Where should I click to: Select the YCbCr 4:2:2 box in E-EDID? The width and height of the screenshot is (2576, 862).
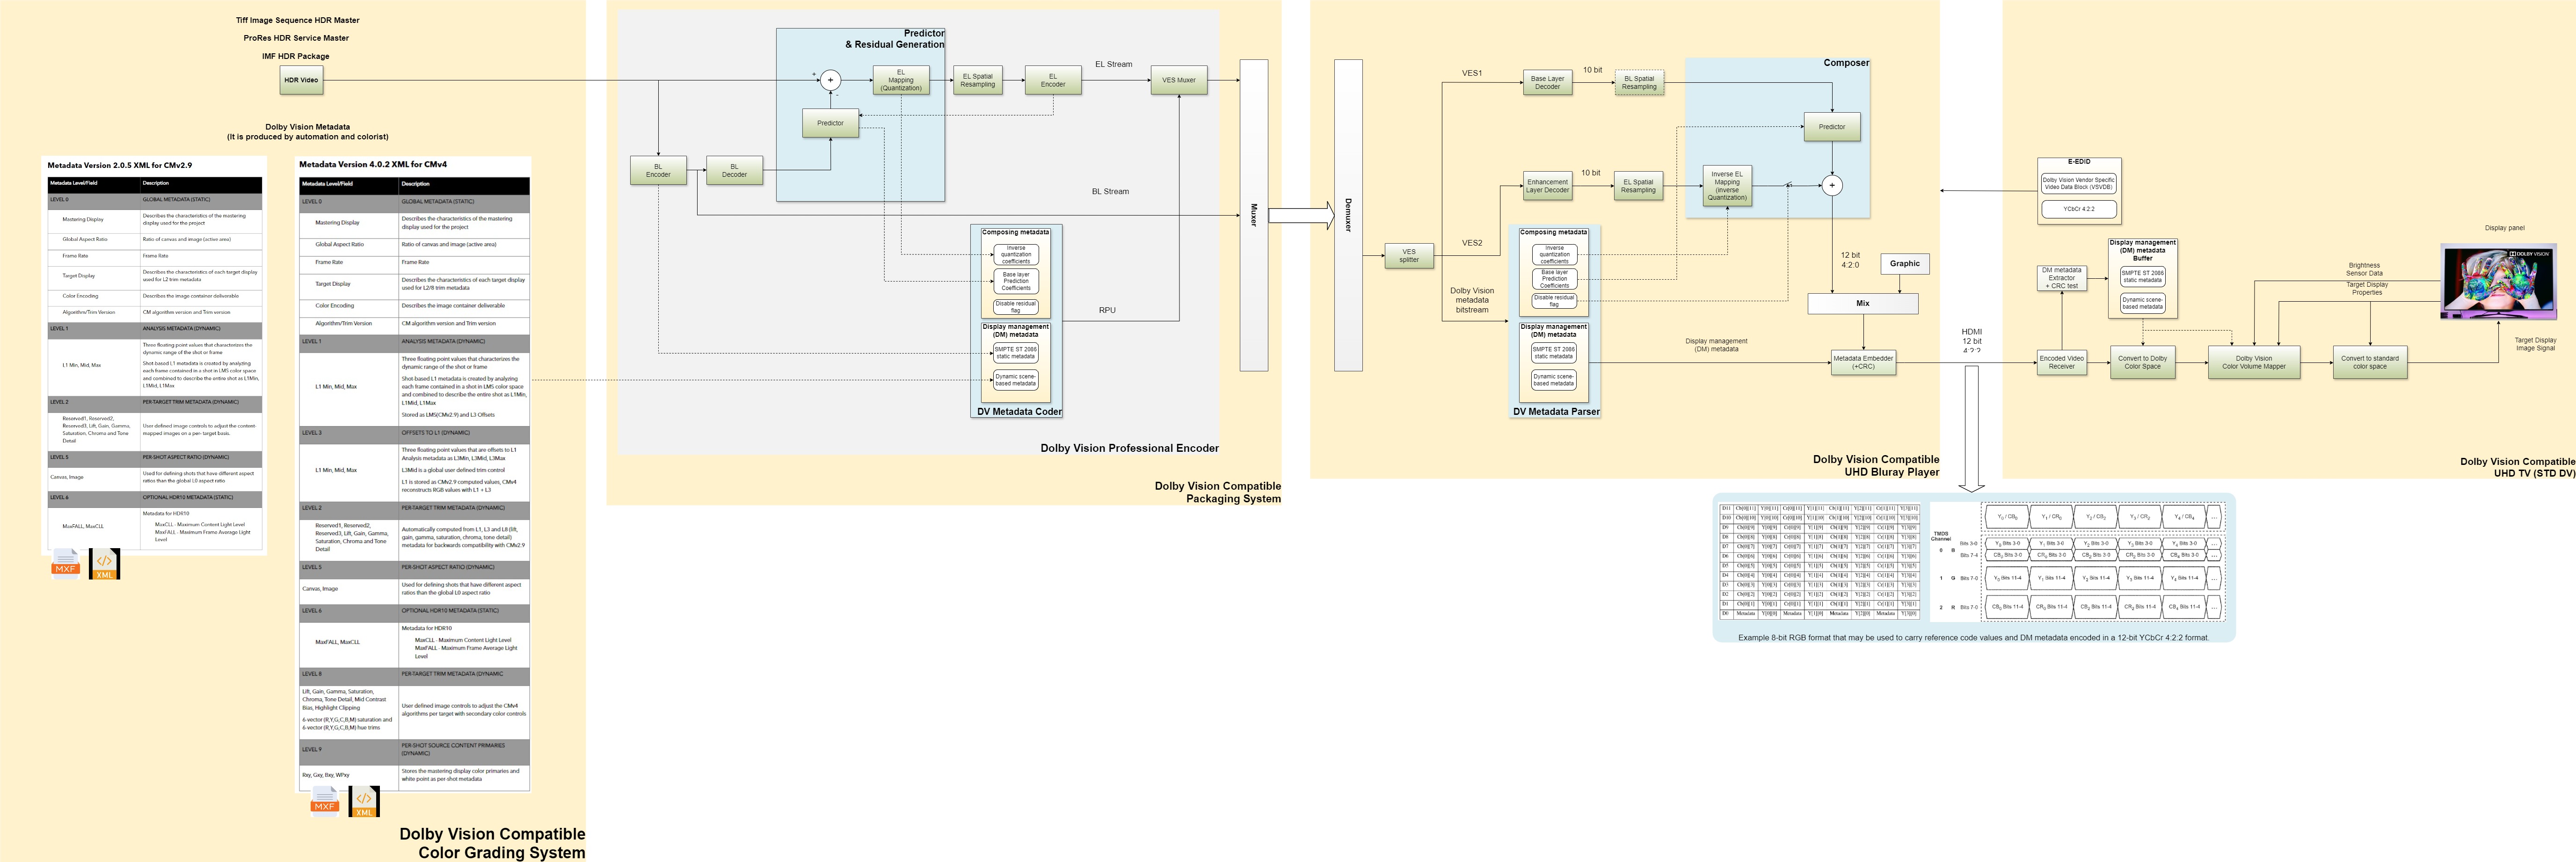tap(2078, 209)
